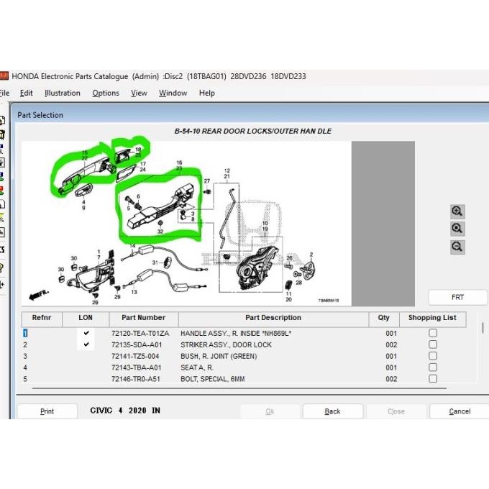Click callout 31 in the illustration

tap(155, 262)
